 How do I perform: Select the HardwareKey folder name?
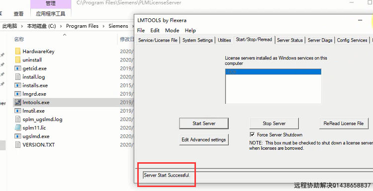tap(38, 51)
